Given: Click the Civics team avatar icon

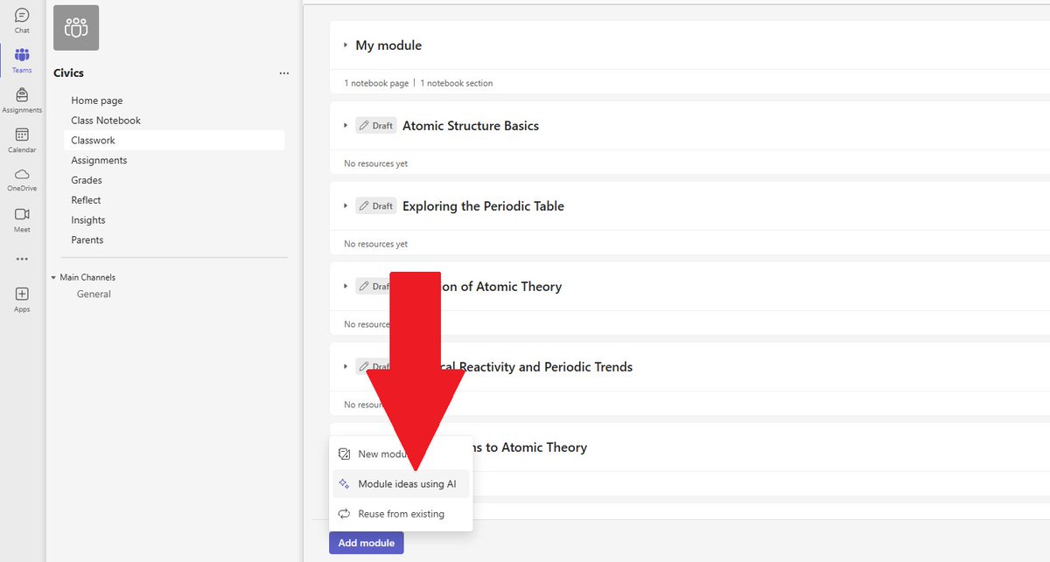Looking at the screenshot, I should pos(75,27).
